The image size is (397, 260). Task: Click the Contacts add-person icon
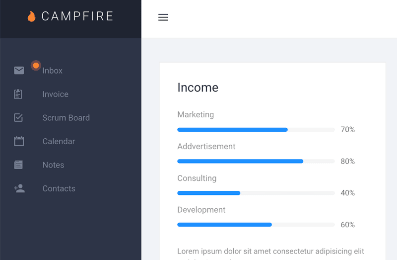(x=19, y=188)
